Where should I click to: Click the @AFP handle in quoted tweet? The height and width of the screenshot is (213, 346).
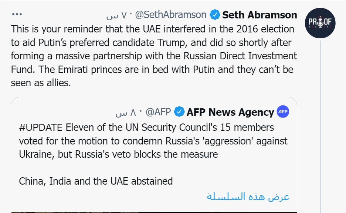tap(159, 112)
